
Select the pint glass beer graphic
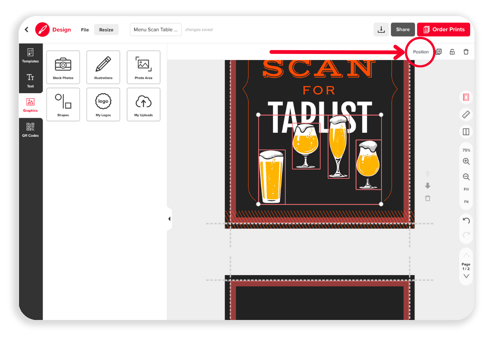[272, 177]
